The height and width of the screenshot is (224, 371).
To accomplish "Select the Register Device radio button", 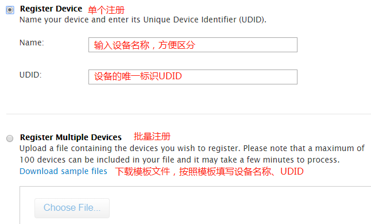I will pyautogui.click(x=10, y=10).
